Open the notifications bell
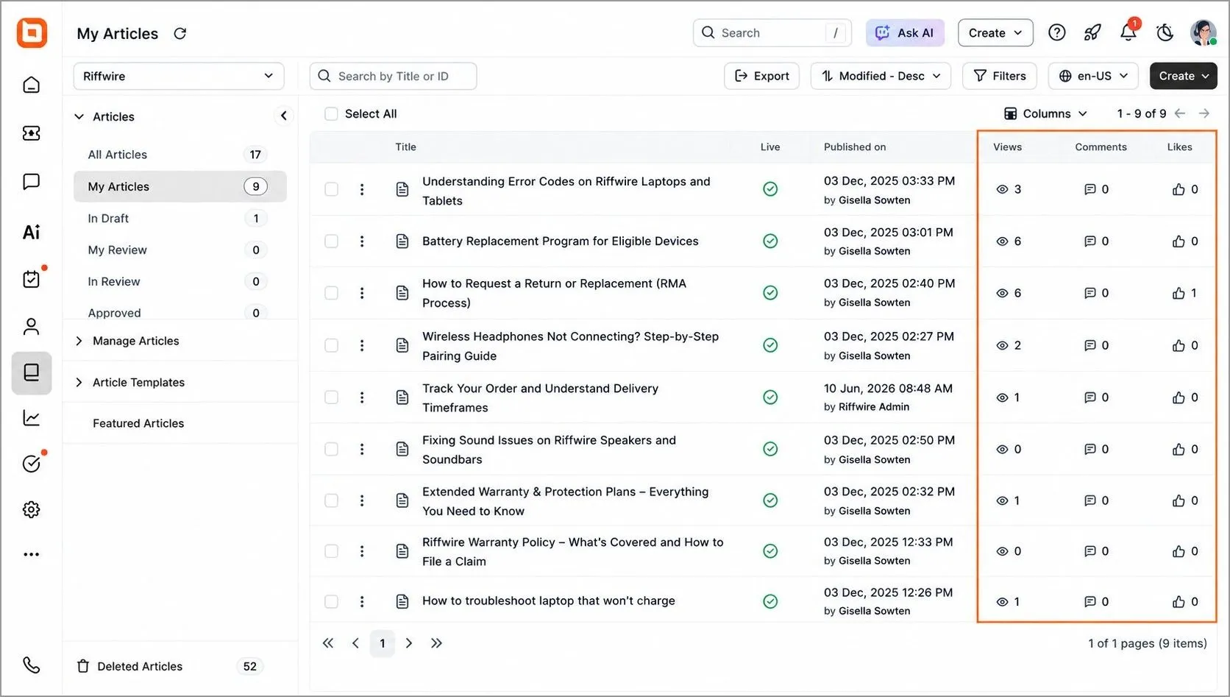Screen dimensions: 1230x697 (1128, 32)
